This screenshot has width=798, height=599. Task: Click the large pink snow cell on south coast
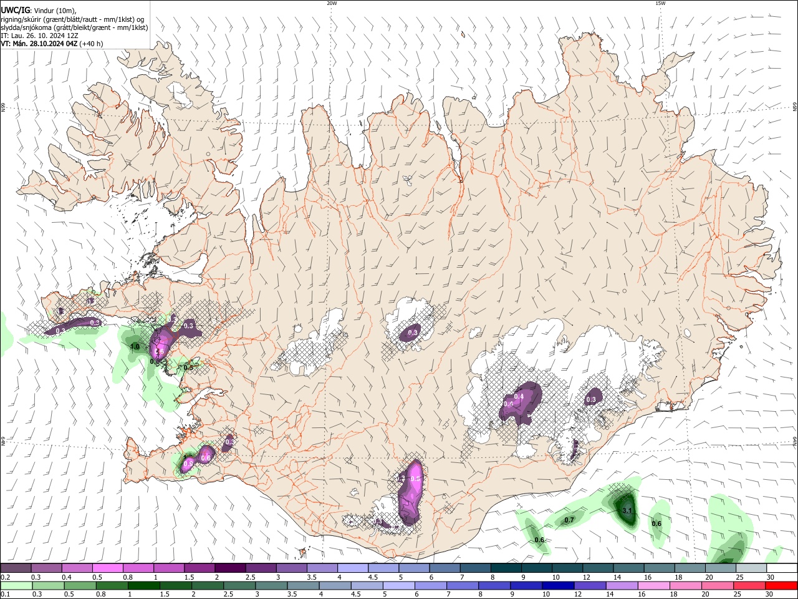coord(412,492)
